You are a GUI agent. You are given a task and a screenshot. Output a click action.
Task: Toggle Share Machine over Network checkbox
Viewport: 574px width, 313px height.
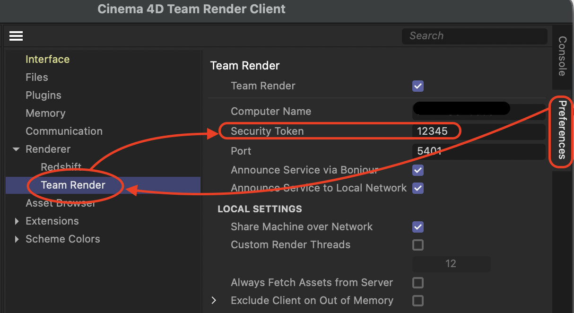coord(417,227)
